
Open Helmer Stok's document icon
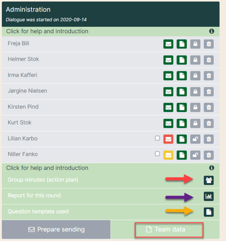click(181, 60)
